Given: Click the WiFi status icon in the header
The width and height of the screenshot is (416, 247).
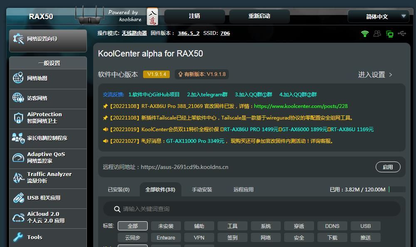Looking at the screenshot, I should [x=365, y=33].
